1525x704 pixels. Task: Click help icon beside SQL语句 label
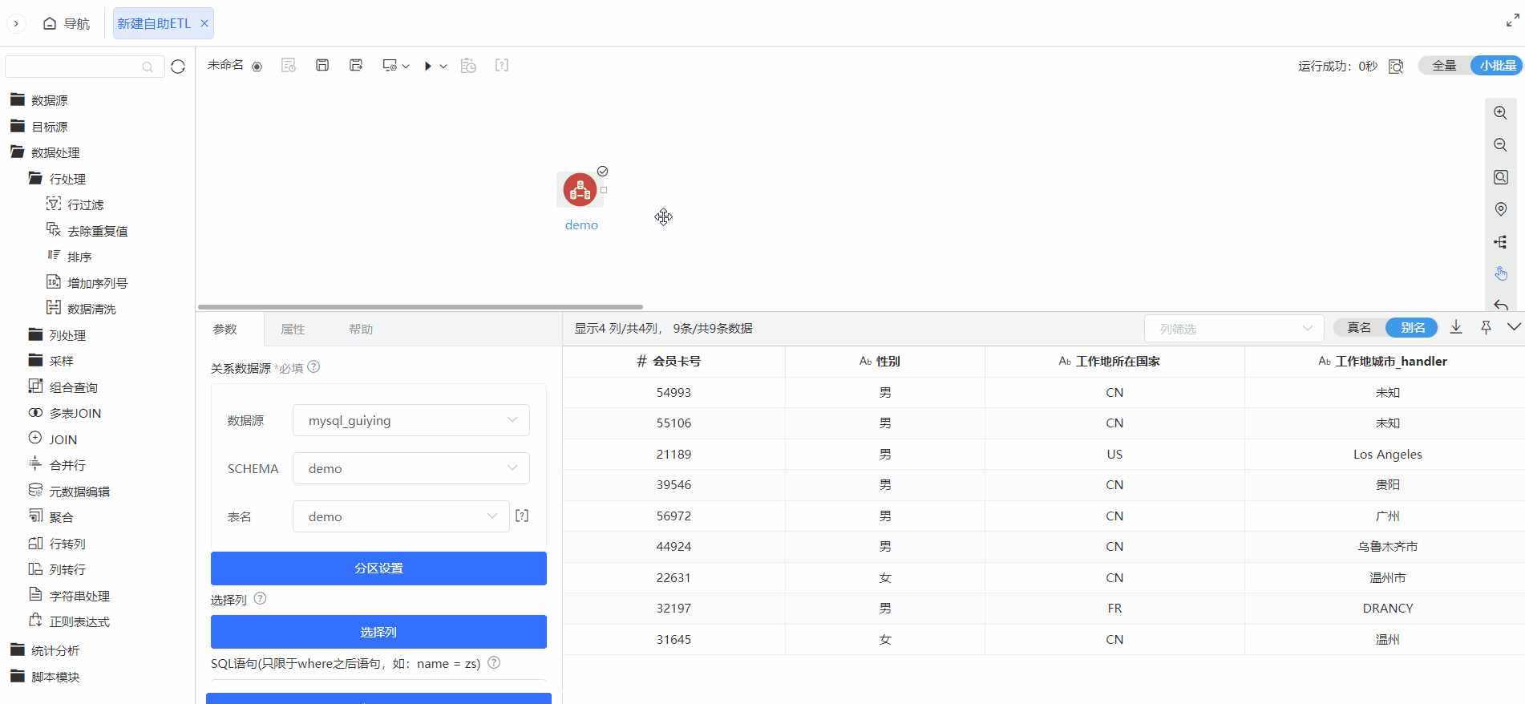click(x=494, y=663)
